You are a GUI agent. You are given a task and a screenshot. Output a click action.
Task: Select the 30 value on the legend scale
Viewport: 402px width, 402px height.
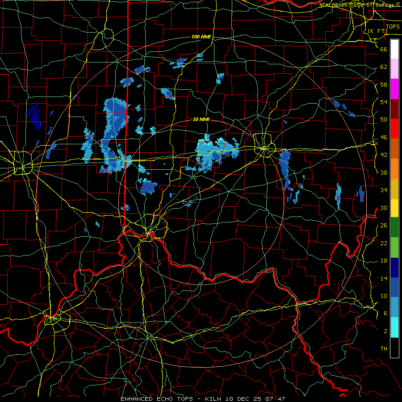pyautogui.click(x=384, y=208)
